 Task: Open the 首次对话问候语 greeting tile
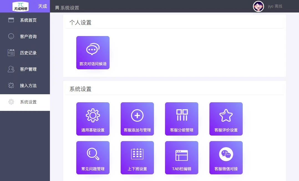(x=93, y=53)
